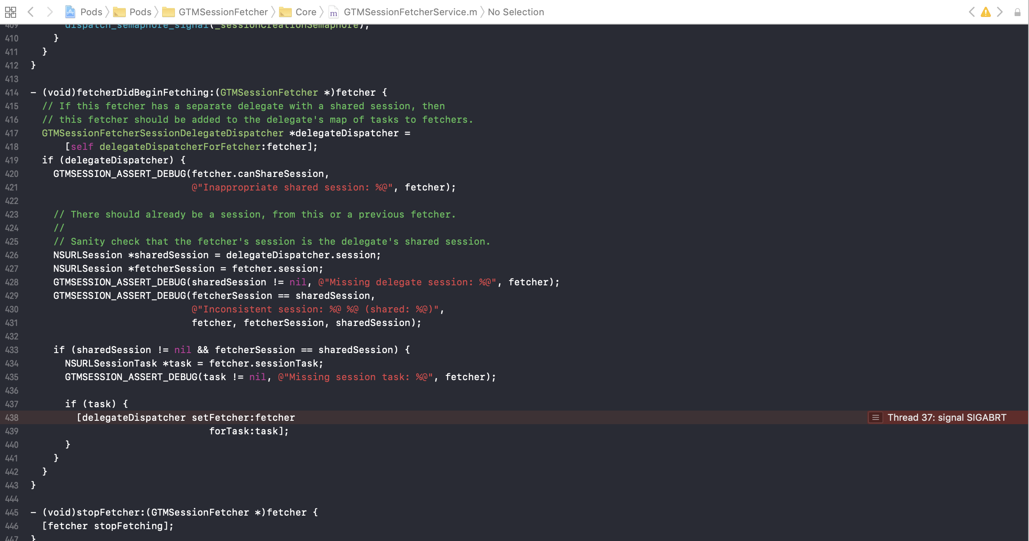Go back to previous file
This screenshot has height=541, width=1029.
(30, 12)
